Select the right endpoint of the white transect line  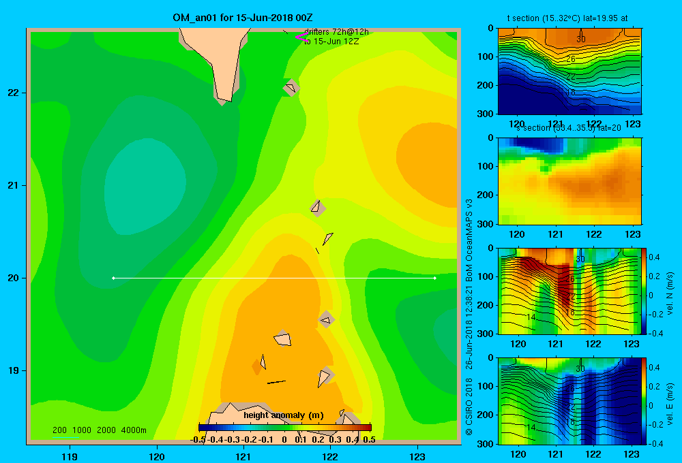click(435, 278)
